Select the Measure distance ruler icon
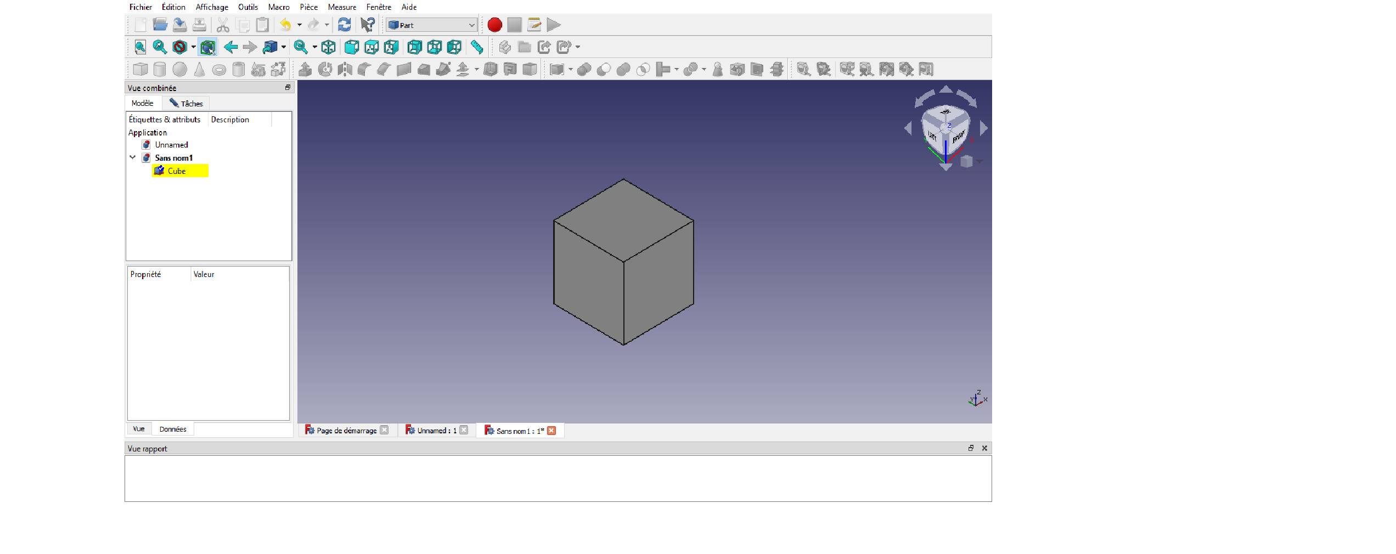Viewport: 1396px width, 554px height. click(x=477, y=47)
